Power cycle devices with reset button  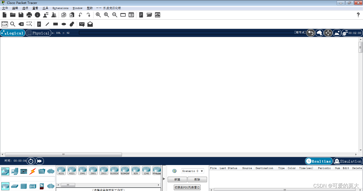31,161
